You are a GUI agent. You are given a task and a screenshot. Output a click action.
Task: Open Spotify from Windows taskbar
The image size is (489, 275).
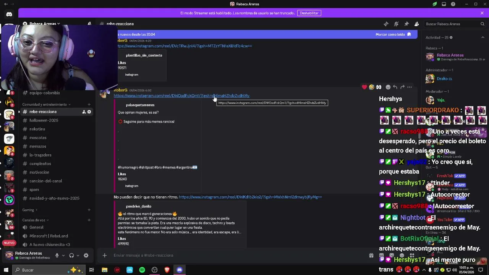point(142,270)
